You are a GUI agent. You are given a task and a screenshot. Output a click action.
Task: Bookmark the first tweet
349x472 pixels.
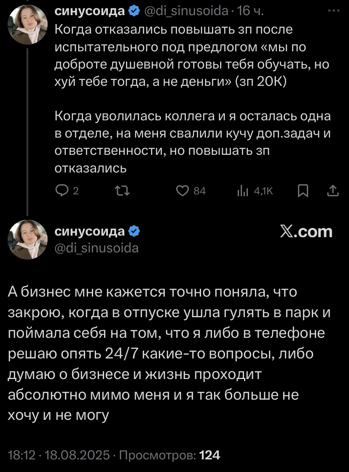tap(303, 191)
